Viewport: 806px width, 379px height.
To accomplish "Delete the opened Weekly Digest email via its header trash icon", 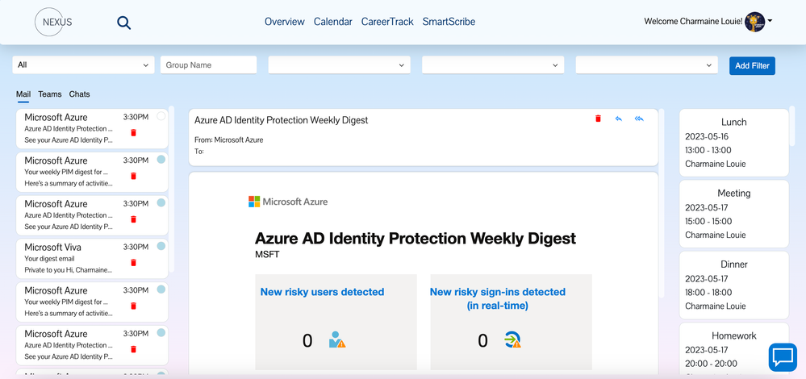I will pos(598,119).
